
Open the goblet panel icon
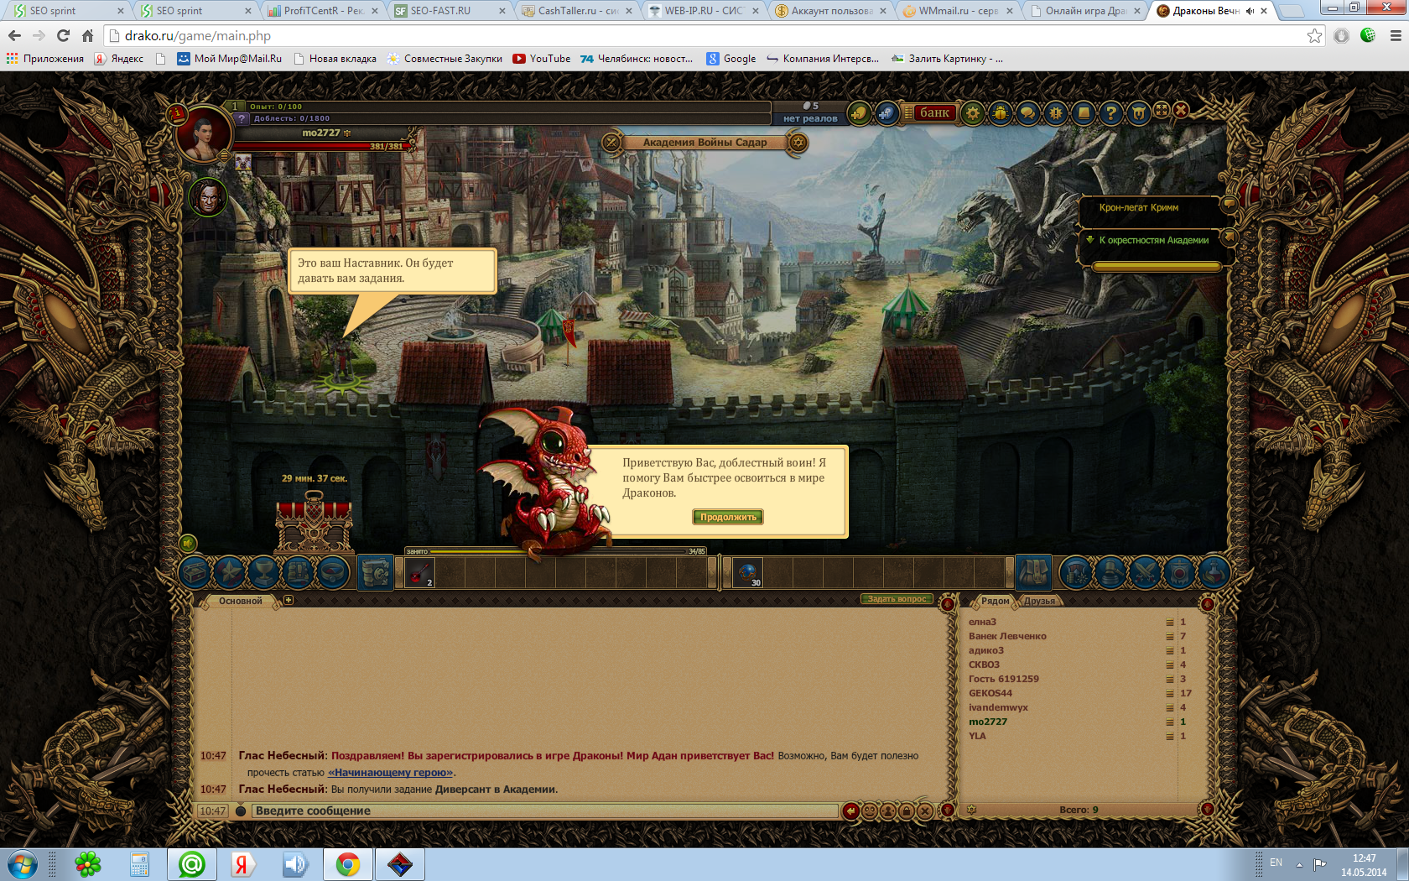(x=264, y=573)
